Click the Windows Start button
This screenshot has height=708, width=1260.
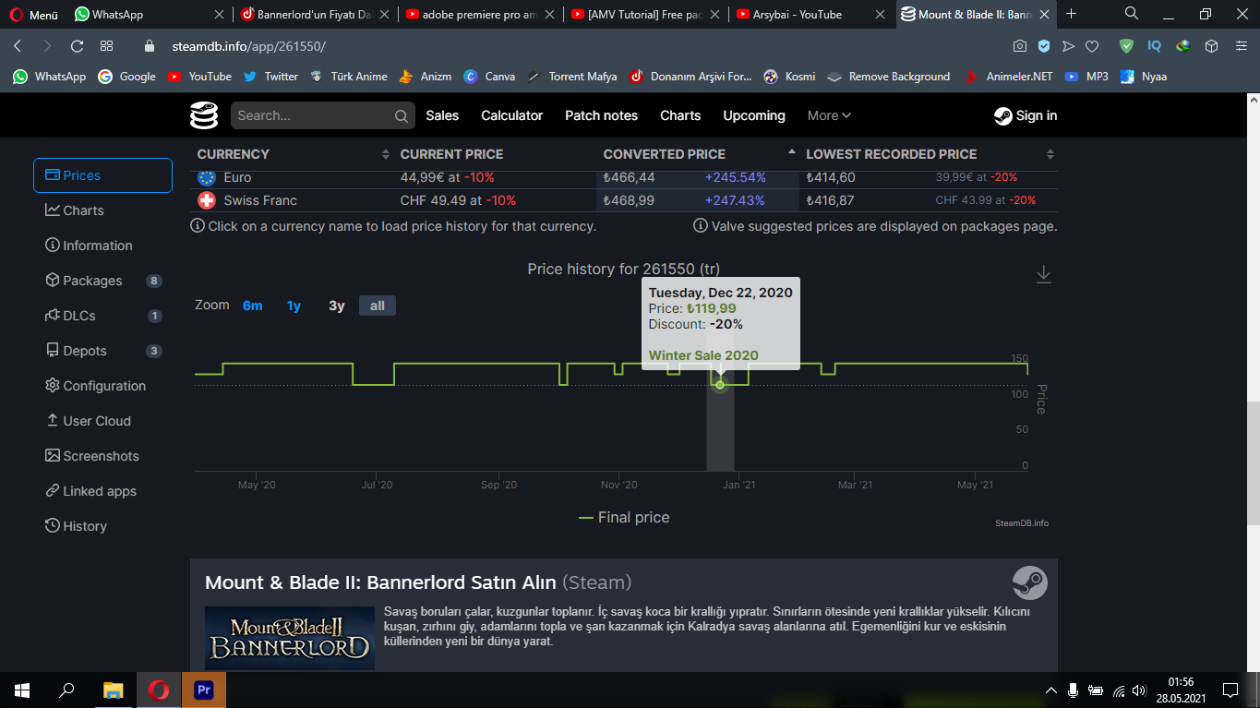22,690
